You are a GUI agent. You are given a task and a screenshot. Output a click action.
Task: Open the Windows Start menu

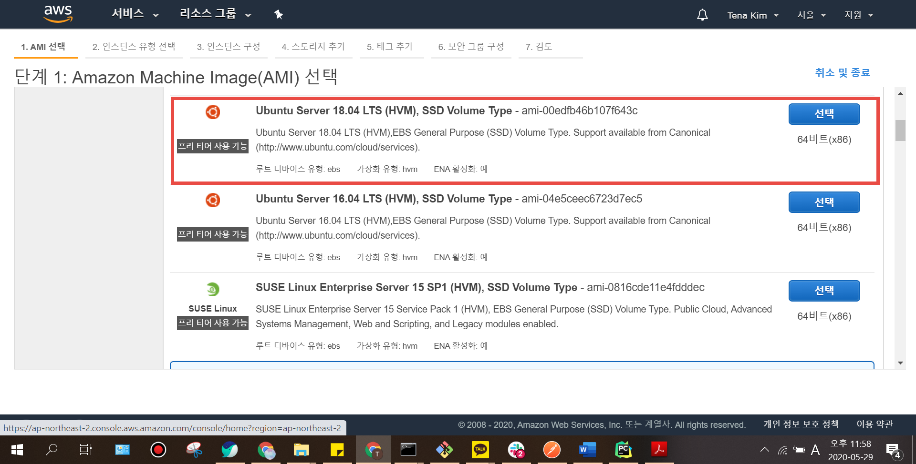click(x=17, y=450)
